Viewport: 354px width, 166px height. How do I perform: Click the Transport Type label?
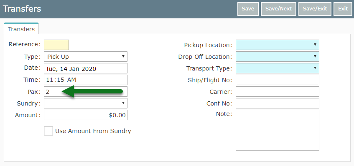(x=209, y=68)
